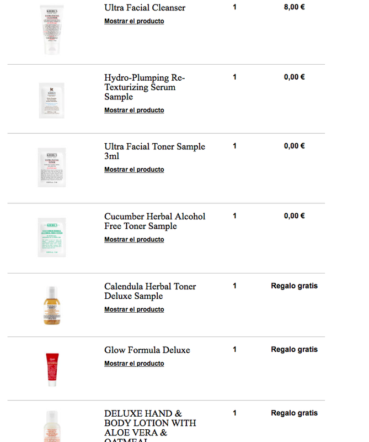Viewport: 369px width, 442px height.
Task: Open the red Glow Formula Deluxe tube image
Action: pos(51,369)
